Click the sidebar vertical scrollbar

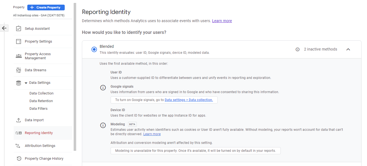tap(75, 76)
